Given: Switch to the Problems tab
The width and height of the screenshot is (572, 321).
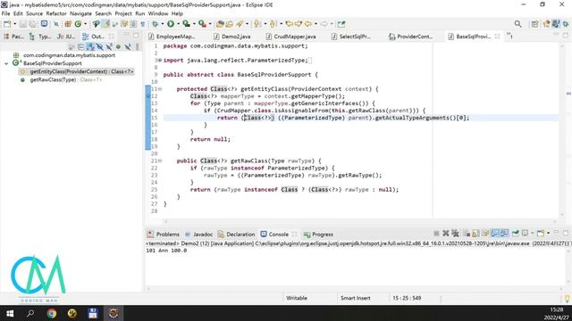Looking at the screenshot, I should click(164, 234).
